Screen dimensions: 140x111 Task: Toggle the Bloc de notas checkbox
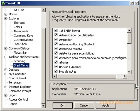pyautogui.click(x=56, y=71)
